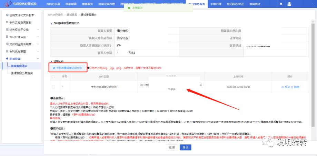Expand 优先权电子交换 sidebar menu
The width and height of the screenshot is (317, 156).
click(x=38, y=30)
